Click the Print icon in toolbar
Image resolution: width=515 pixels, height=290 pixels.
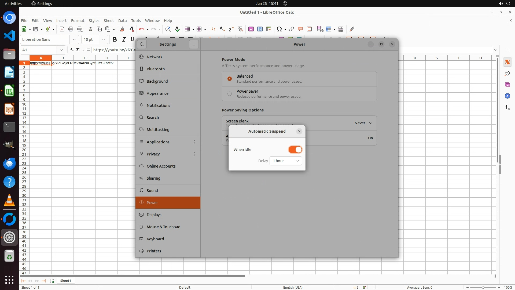tap(71, 29)
